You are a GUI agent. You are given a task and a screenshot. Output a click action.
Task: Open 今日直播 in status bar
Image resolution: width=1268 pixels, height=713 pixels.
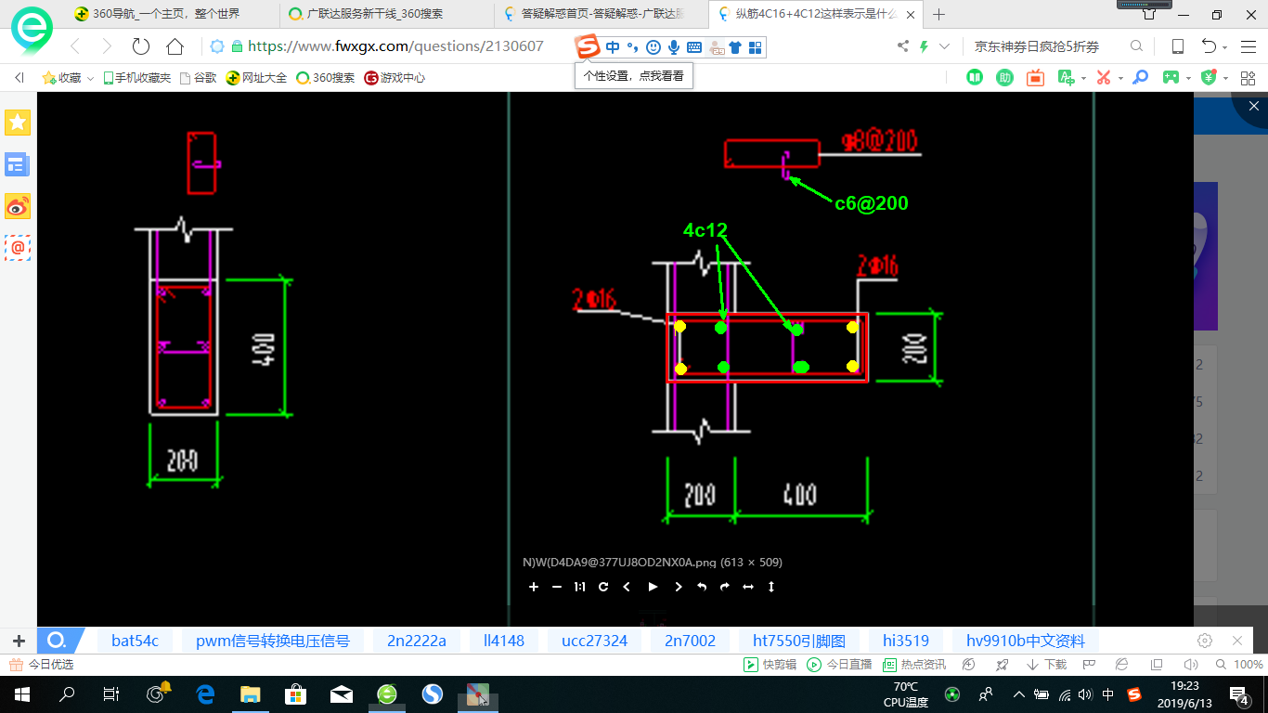point(839,665)
